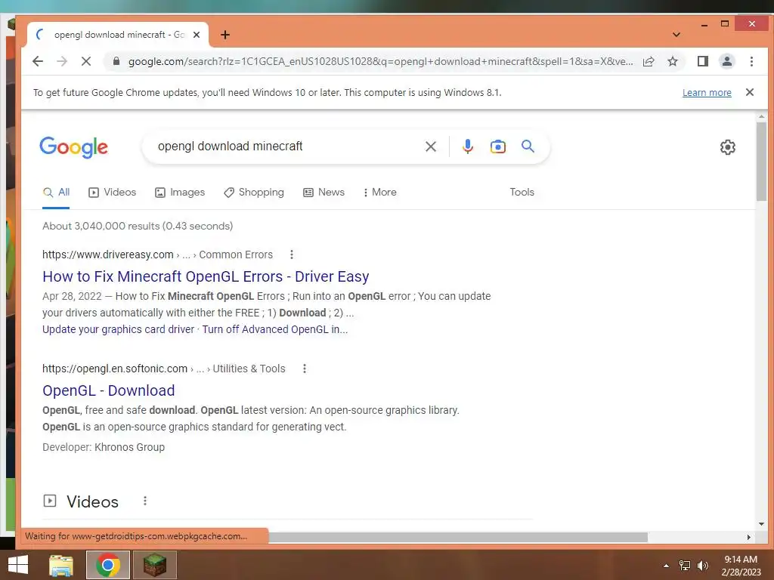Open the Learn more link about Chrome updates
774x580 pixels.
[707, 93]
